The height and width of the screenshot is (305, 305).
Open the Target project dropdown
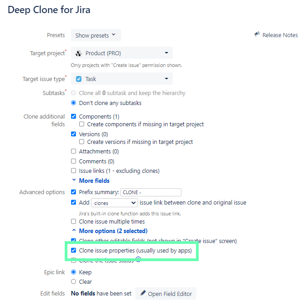(122, 52)
